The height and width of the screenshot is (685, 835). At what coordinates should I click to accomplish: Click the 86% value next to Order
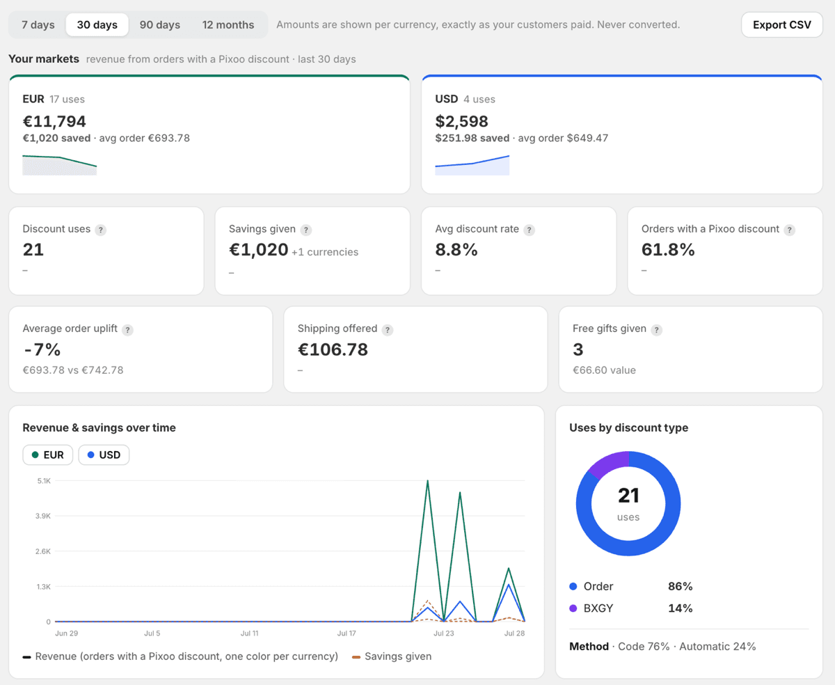(x=680, y=586)
